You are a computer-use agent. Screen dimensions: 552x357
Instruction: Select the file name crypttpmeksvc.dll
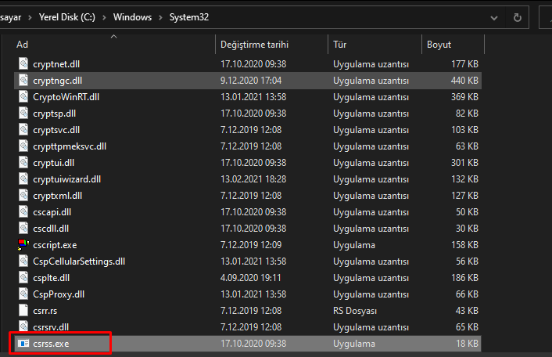(70, 146)
